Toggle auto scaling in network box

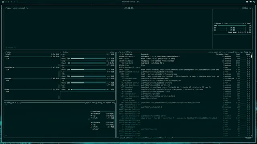click(x=93, y=103)
